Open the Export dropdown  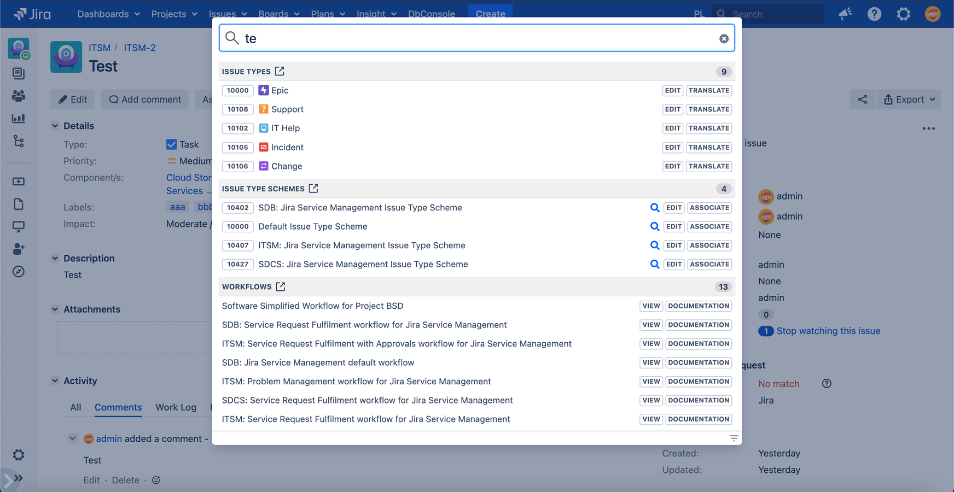pos(909,99)
